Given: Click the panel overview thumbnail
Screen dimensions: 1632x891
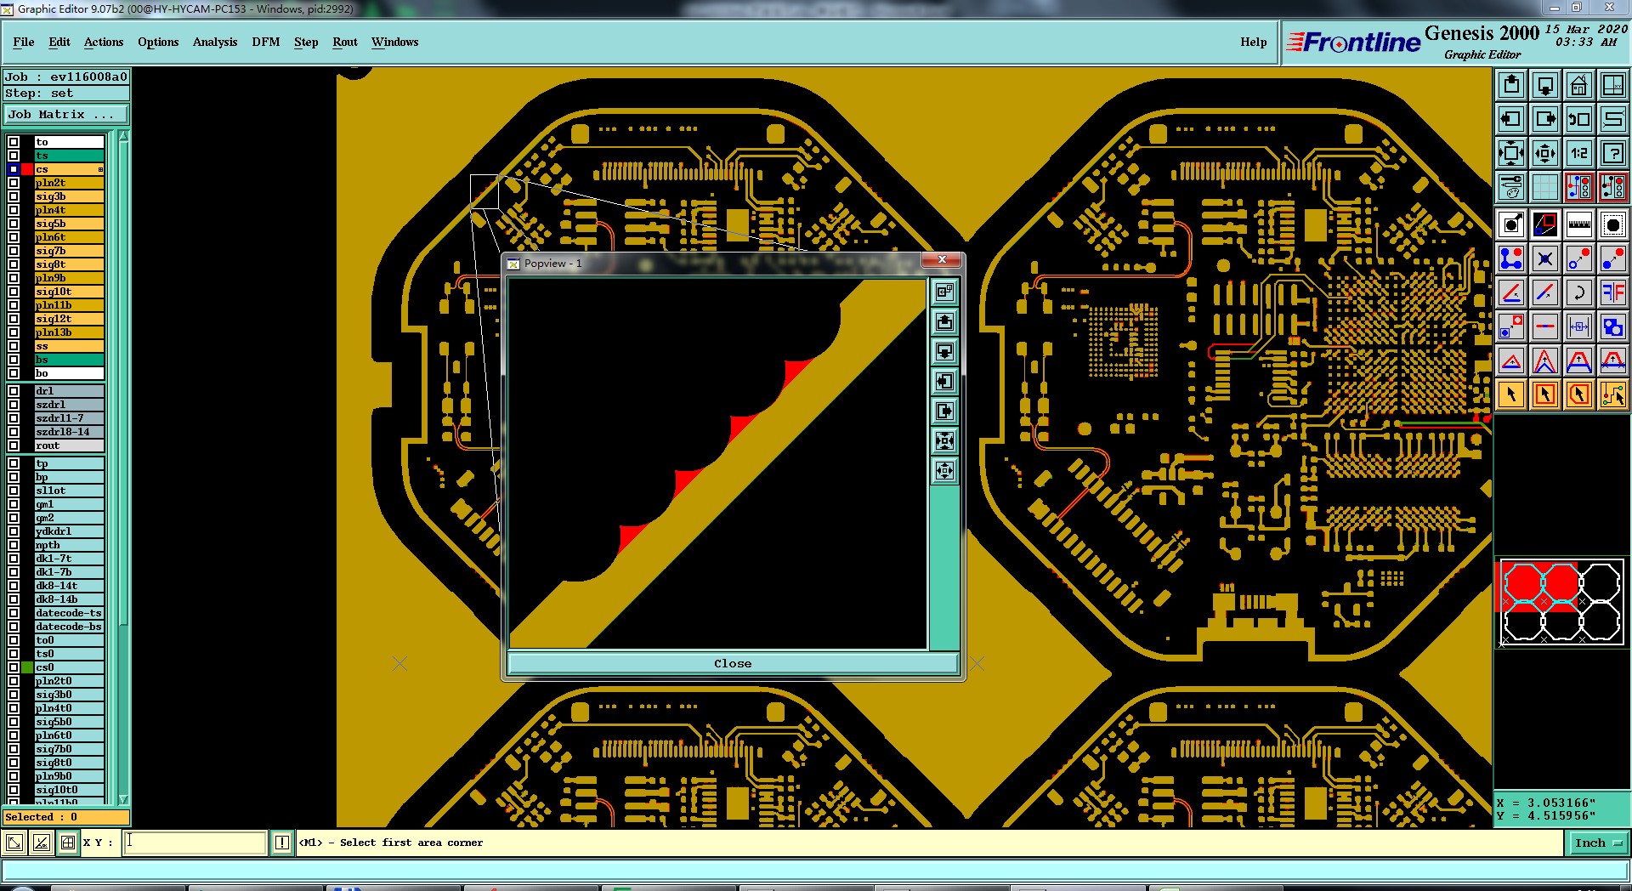Looking at the screenshot, I should tap(1562, 602).
